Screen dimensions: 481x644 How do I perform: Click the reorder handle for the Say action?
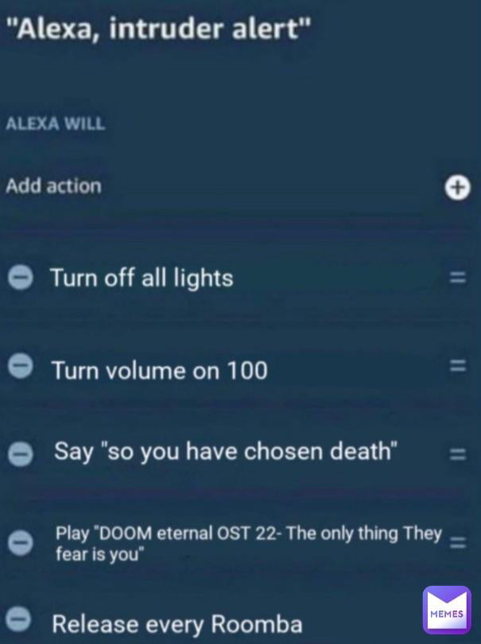[x=458, y=455]
